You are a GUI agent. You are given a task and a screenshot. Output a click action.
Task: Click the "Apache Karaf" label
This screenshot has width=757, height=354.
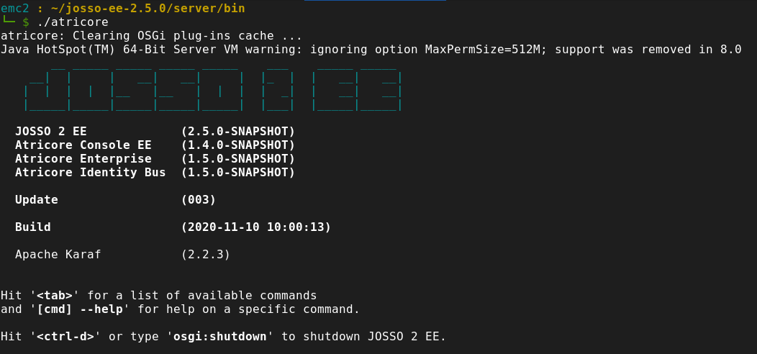pos(58,255)
